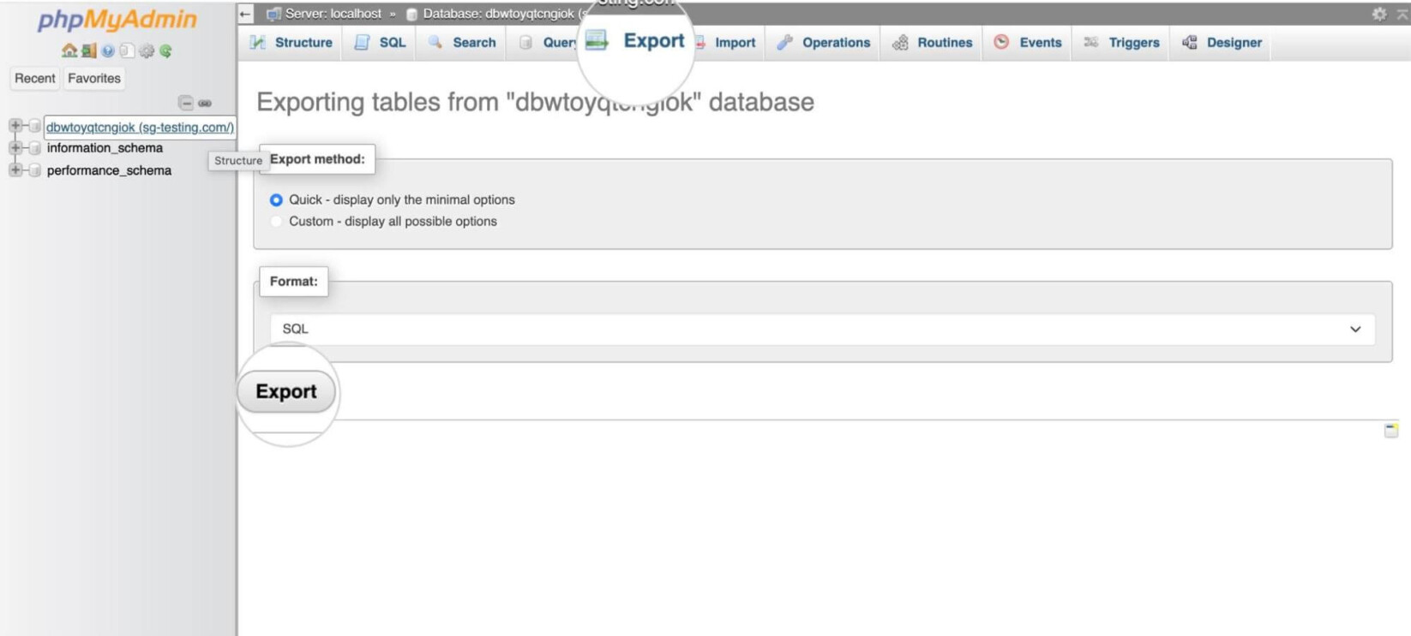Open the Format dropdown showing SQL
The width and height of the screenshot is (1411, 636).
[822, 329]
